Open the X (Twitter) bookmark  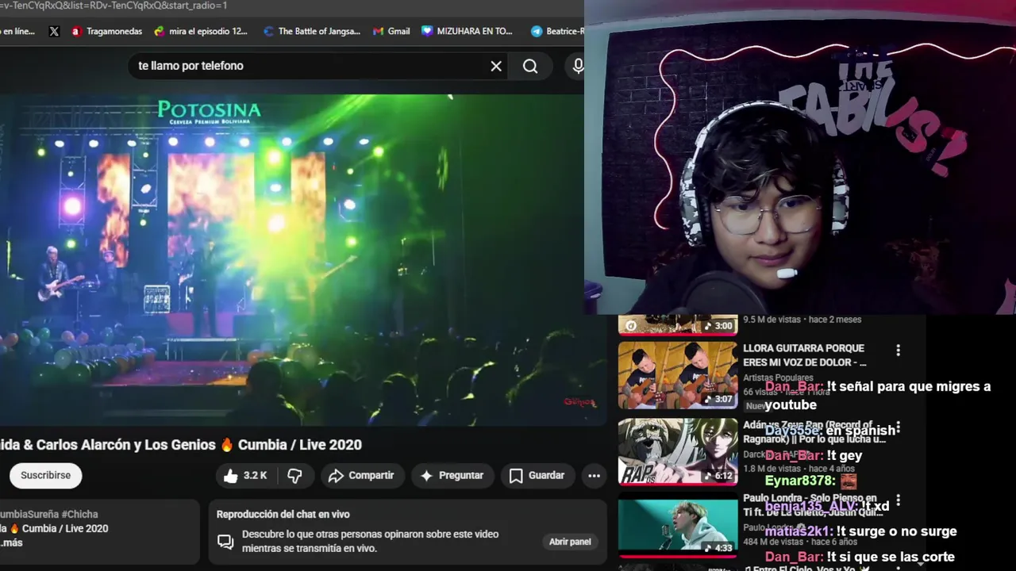[54, 32]
